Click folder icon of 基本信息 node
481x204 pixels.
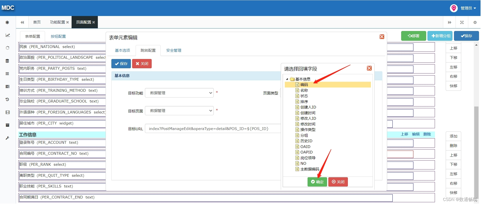click(292, 79)
